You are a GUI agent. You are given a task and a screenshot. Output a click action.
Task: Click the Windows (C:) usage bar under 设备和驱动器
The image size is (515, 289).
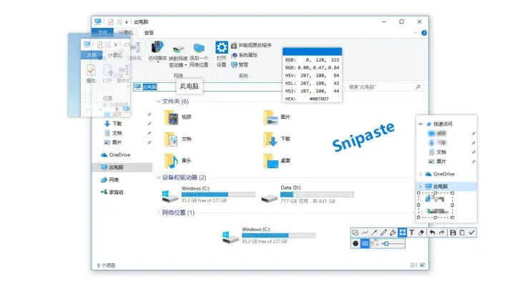coord(218,195)
